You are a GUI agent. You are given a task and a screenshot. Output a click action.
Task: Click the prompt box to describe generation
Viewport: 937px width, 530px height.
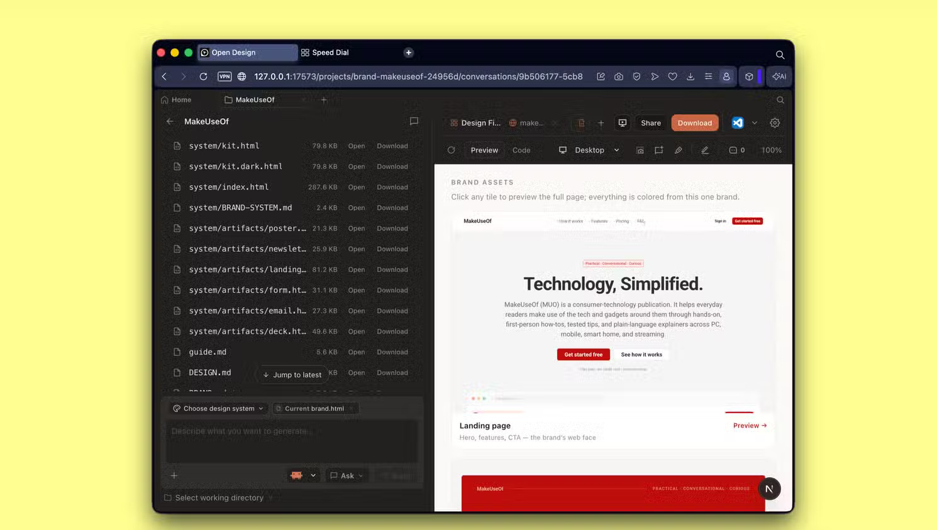click(292, 441)
